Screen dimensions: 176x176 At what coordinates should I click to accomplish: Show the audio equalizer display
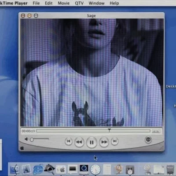pos(156,131)
